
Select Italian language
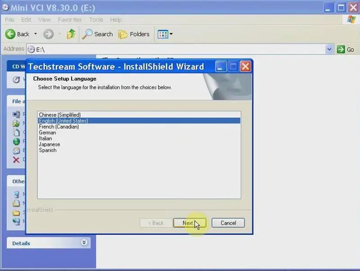(x=139, y=138)
